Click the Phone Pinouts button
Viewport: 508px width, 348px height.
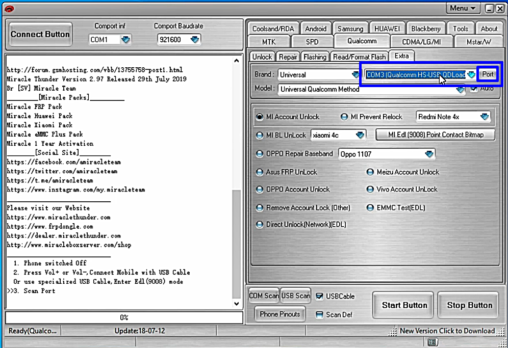(x=280, y=314)
